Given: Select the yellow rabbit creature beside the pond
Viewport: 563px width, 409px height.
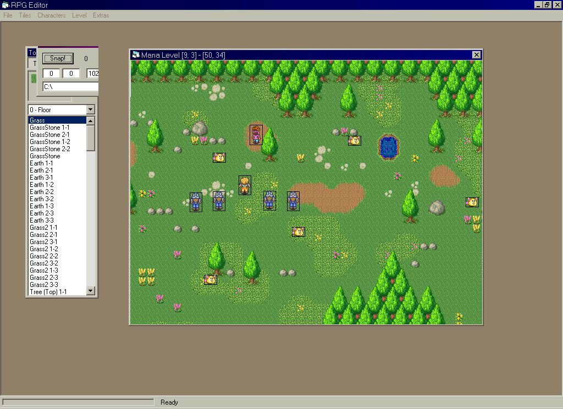Looking at the screenshot, I should [355, 141].
